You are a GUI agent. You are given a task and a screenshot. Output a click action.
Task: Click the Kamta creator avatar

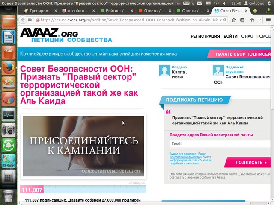click(x=164, y=71)
